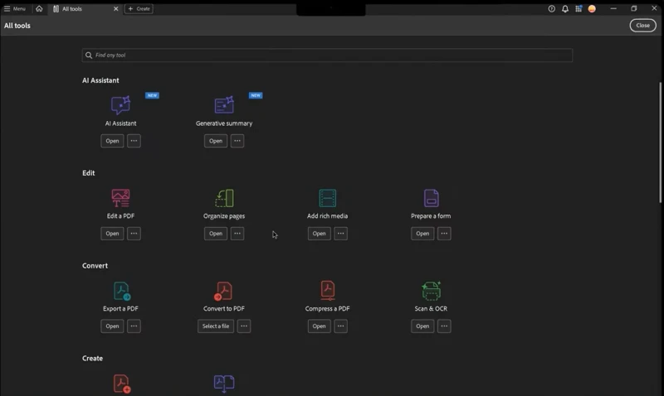Minimize the Acrobat window
This screenshot has width=664, height=396.
(613, 8)
